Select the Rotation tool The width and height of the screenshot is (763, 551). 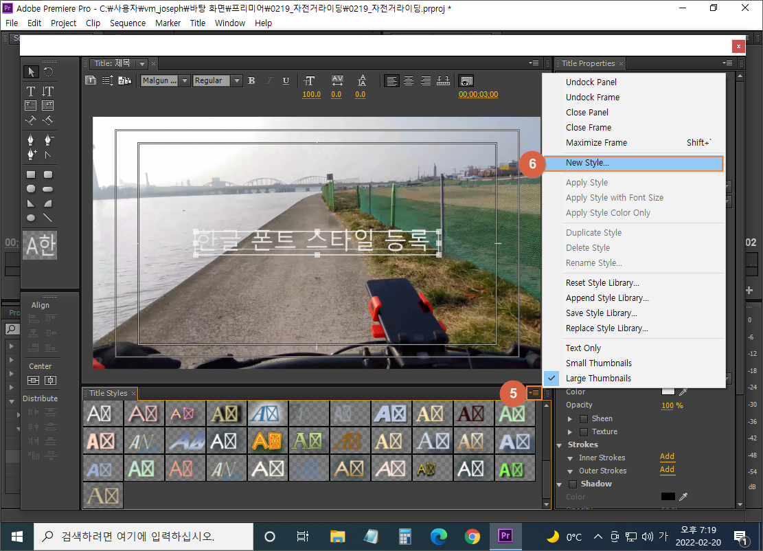[48, 72]
